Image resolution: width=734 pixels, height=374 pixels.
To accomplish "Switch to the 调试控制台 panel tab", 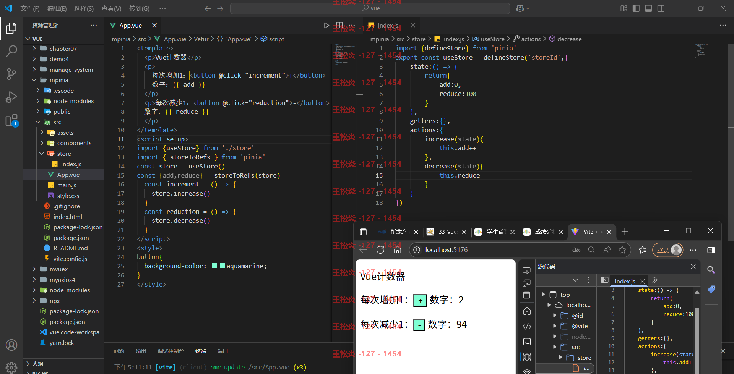I will [x=171, y=351].
